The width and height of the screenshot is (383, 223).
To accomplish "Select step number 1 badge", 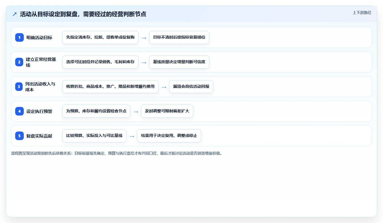I will click(19, 37).
